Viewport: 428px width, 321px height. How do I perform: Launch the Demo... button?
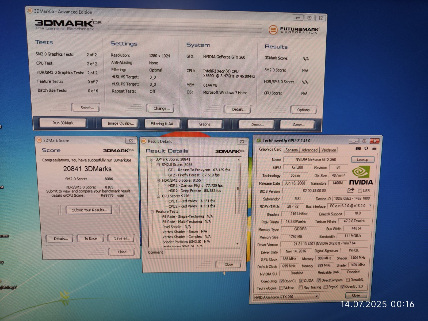tap(257, 124)
